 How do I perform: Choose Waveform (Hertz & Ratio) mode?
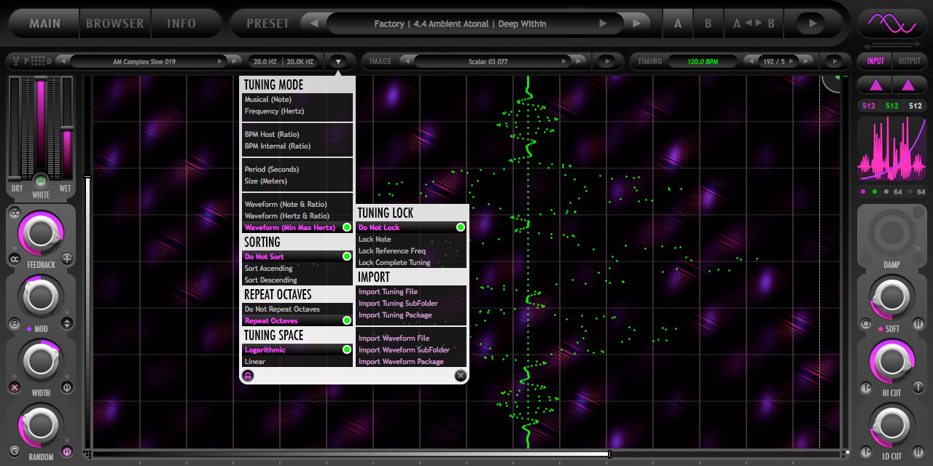297,216
